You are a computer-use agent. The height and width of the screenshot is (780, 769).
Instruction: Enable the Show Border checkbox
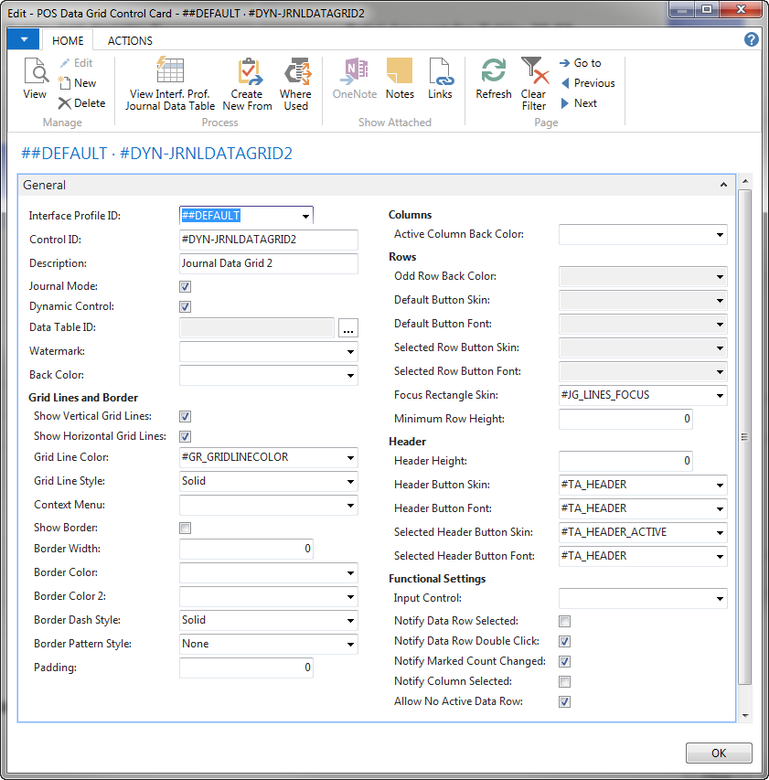pyautogui.click(x=186, y=529)
